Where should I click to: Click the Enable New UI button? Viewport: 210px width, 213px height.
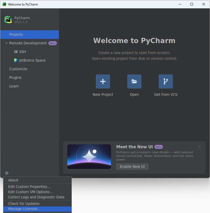point(132,167)
